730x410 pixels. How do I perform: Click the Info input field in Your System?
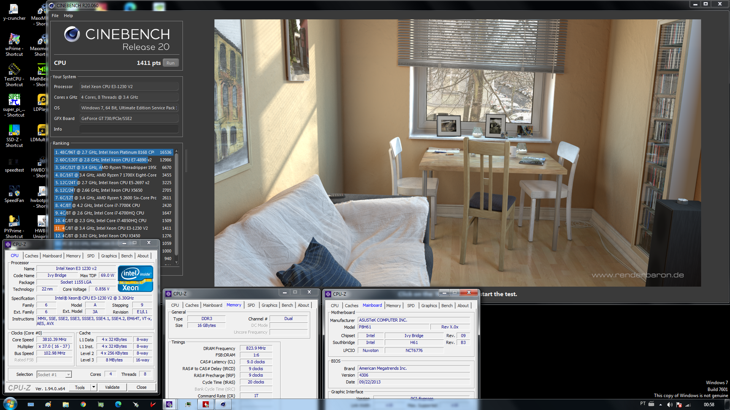(129, 129)
